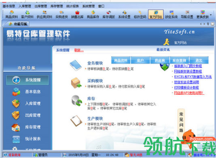
Task: Click the 客户 shortcut button
Action: pos(140,60)
